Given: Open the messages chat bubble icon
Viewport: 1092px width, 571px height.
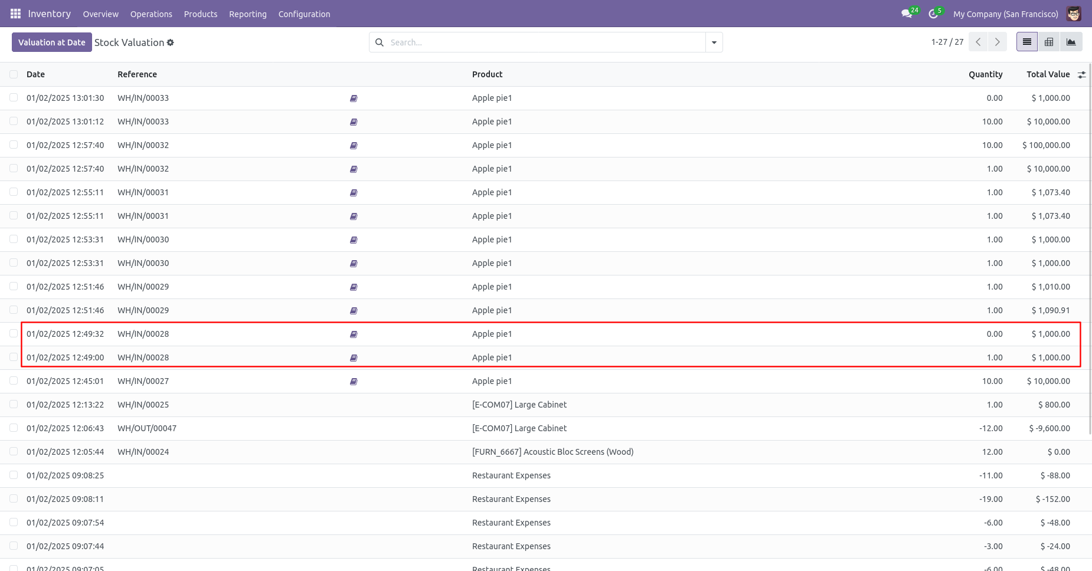Looking at the screenshot, I should point(907,14).
